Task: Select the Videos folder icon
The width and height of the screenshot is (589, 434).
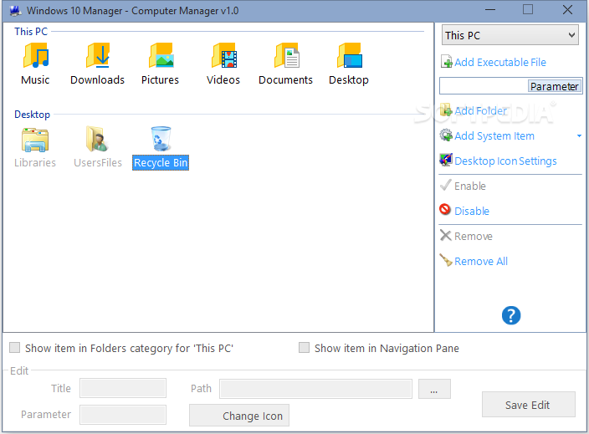Action: pos(224,55)
